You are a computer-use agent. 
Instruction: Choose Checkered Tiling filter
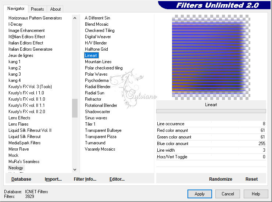click(x=100, y=30)
